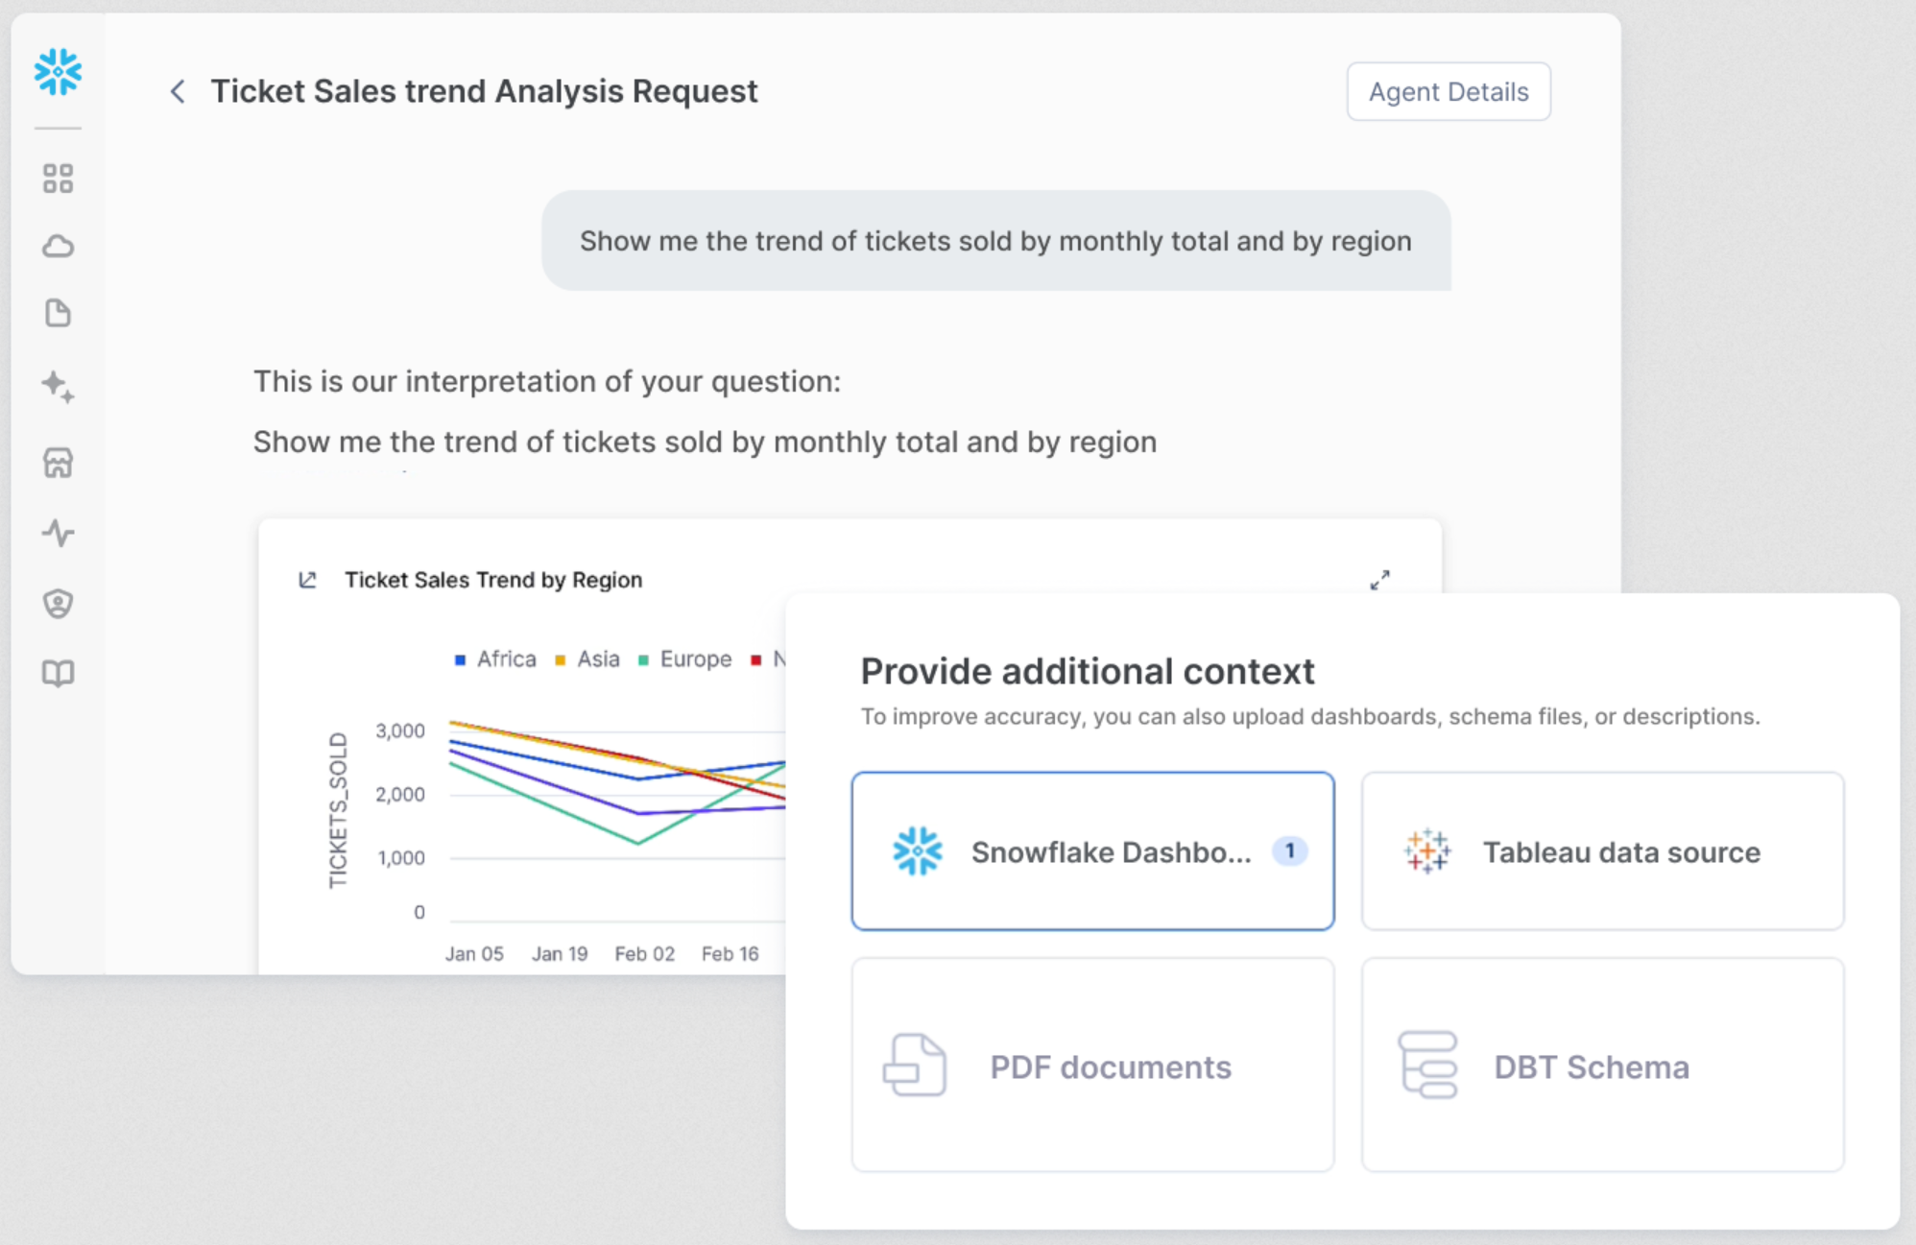The height and width of the screenshot is (1245, 1916).
Task: Click the Agent Details button
Action: coord(1448,92)
